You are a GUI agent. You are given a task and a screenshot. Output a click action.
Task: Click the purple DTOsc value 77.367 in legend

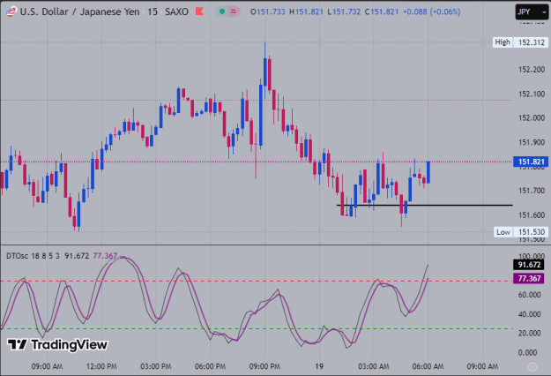(x=105, y=256)
